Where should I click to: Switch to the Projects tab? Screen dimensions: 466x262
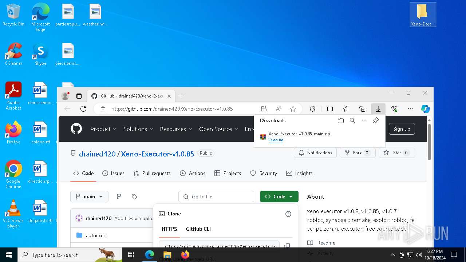[x=228, y=173]
